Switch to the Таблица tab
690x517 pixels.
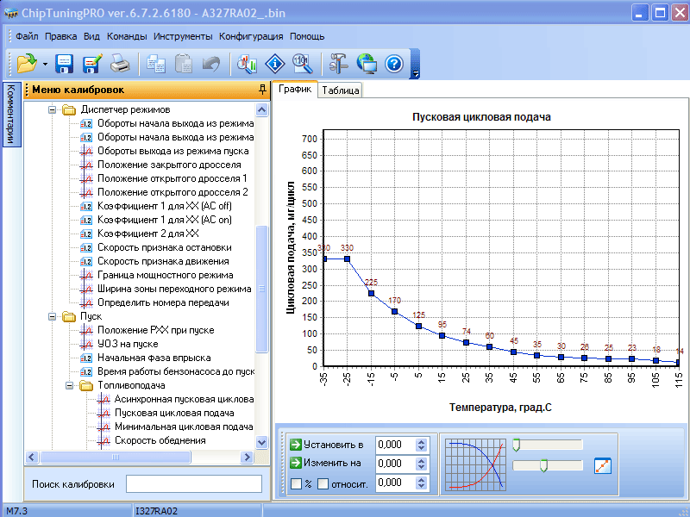341,90
